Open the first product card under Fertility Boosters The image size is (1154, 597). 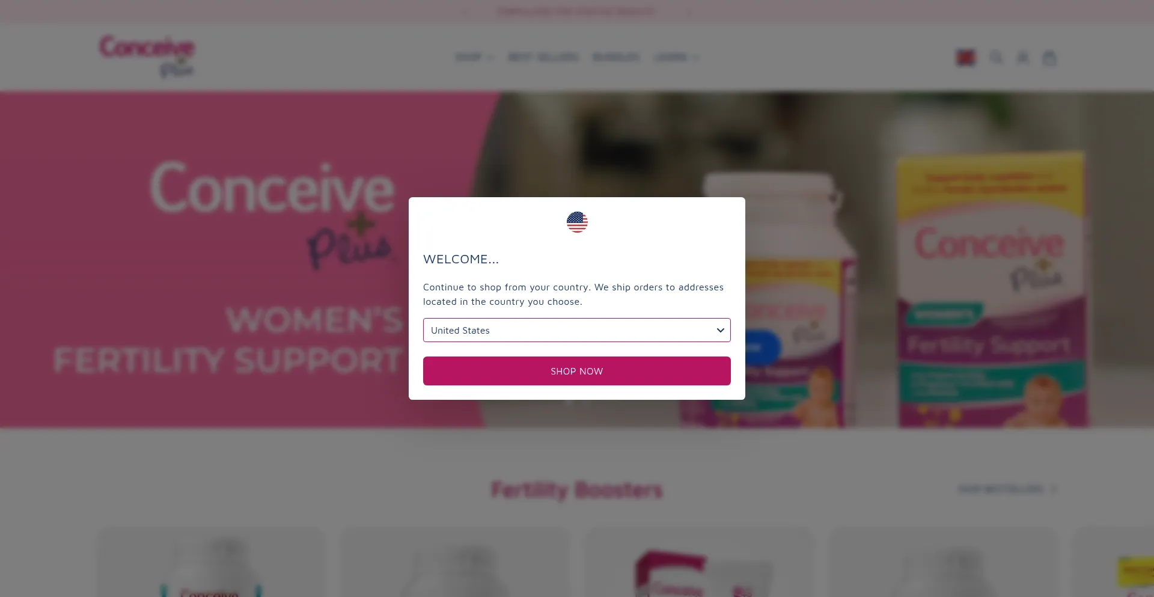click(212, 562)
